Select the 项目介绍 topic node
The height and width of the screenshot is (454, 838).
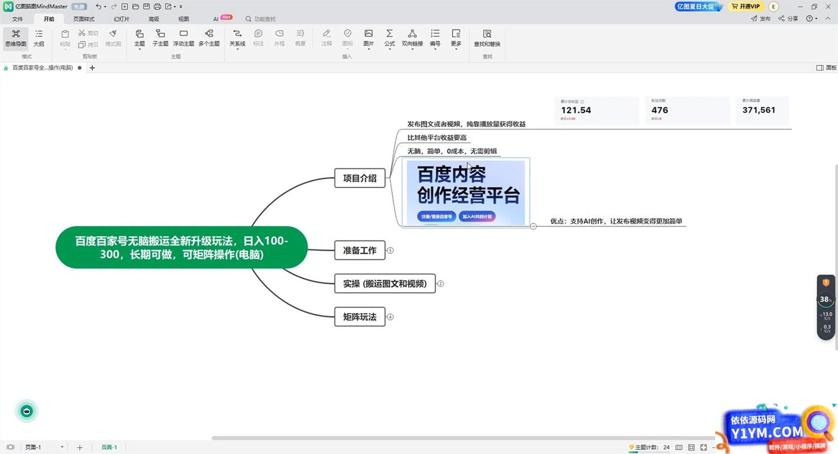click(360, 178)
